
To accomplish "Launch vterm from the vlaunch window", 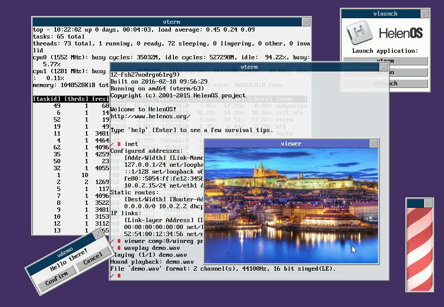I will coord(385,61).
